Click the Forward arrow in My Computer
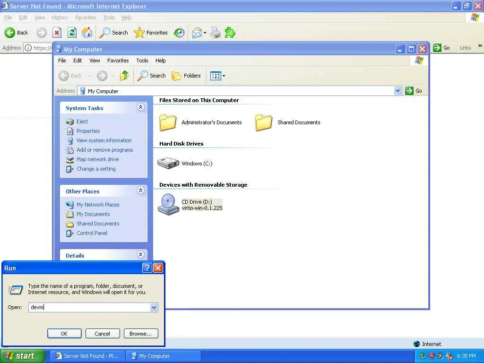The width and height of the screenshot is (484, 363). pos(102,76)
